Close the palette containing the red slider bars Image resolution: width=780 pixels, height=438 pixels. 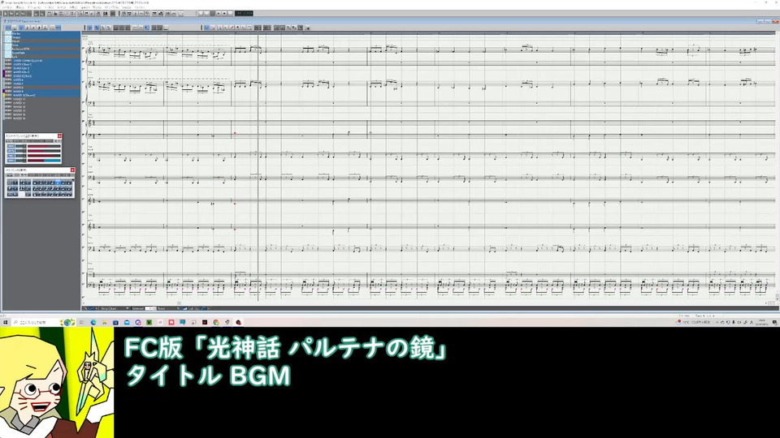click(x=59, y=136)
